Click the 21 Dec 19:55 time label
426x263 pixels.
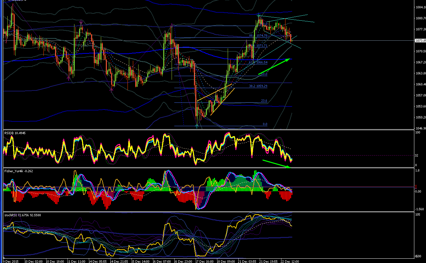(x=268, y=261)
